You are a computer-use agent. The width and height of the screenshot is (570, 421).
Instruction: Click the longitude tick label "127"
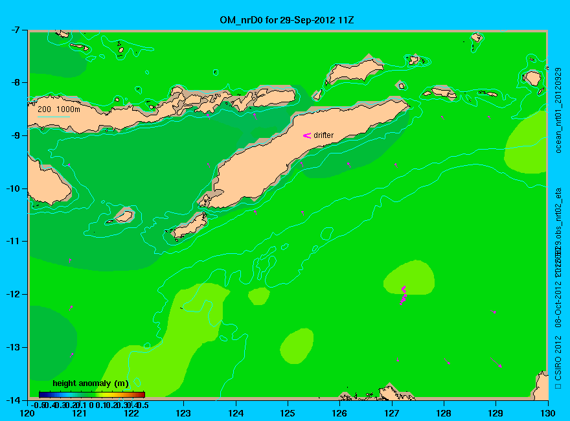(x=392, y=413)
